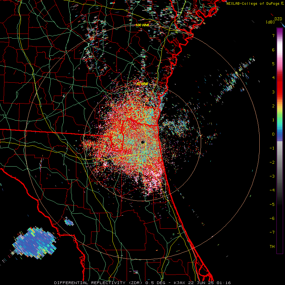Click the small blue echo near the Gulf coast

tap(69, 221)
